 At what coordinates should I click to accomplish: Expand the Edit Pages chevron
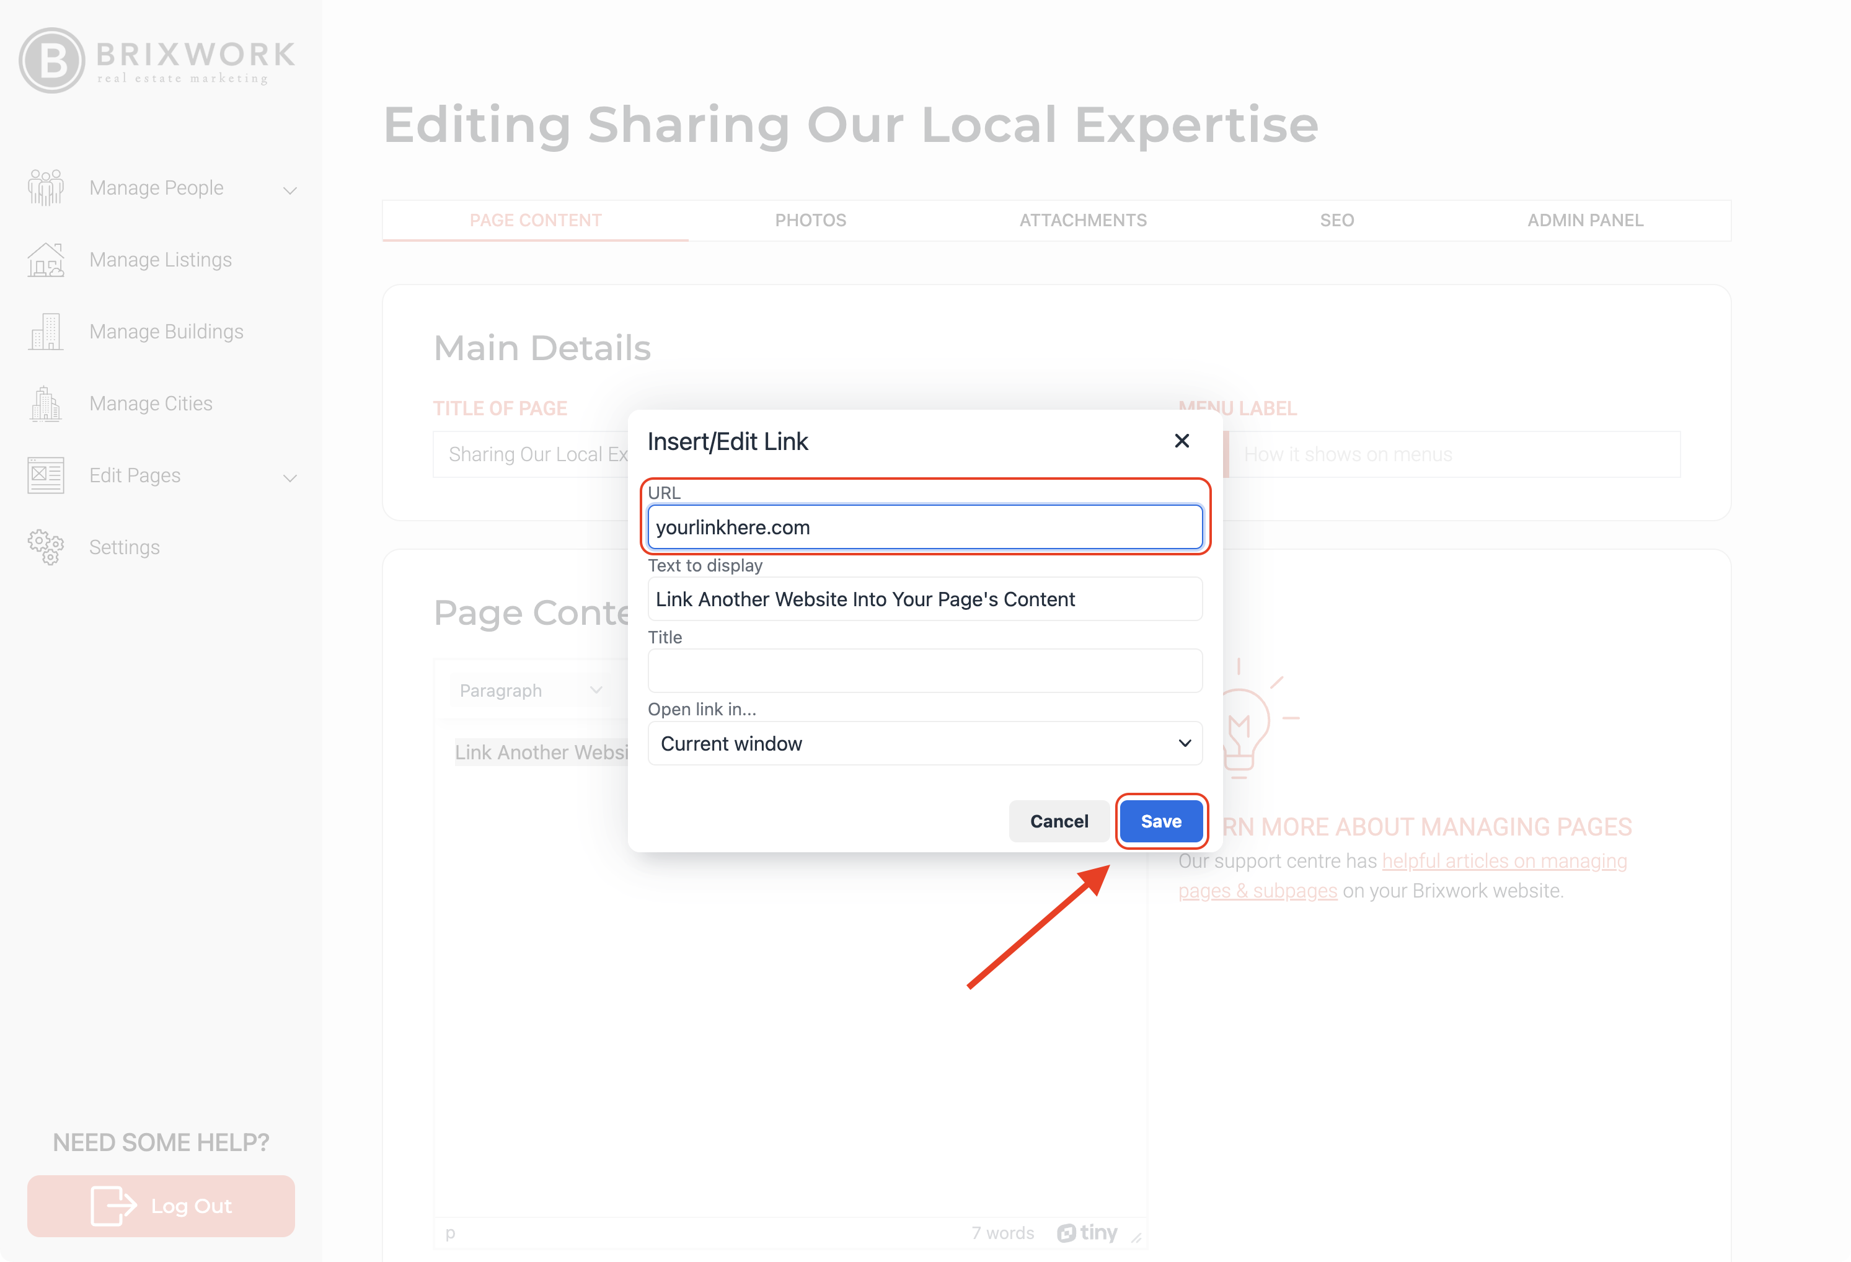pos(290,478)
